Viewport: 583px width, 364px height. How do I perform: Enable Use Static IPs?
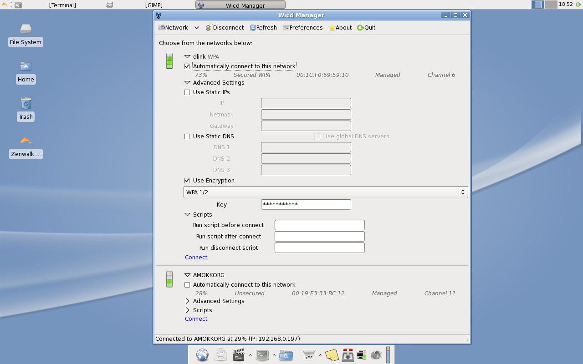[x=187, y=92]
